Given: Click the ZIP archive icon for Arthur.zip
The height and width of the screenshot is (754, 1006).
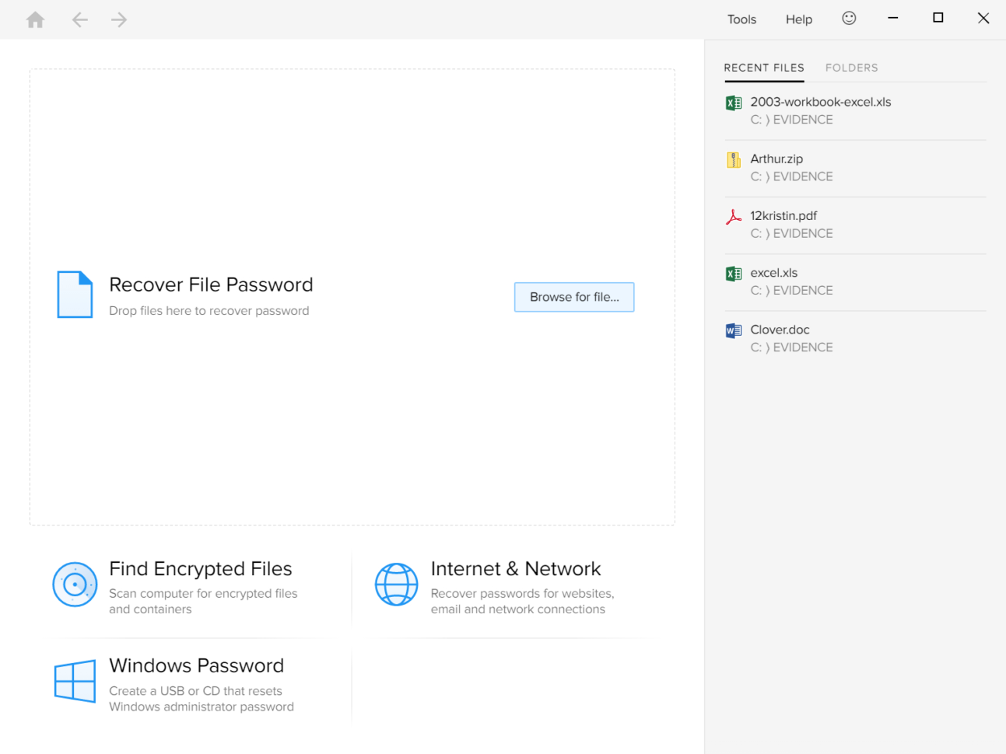Looking at the screenshot, I should click(732, 159).
